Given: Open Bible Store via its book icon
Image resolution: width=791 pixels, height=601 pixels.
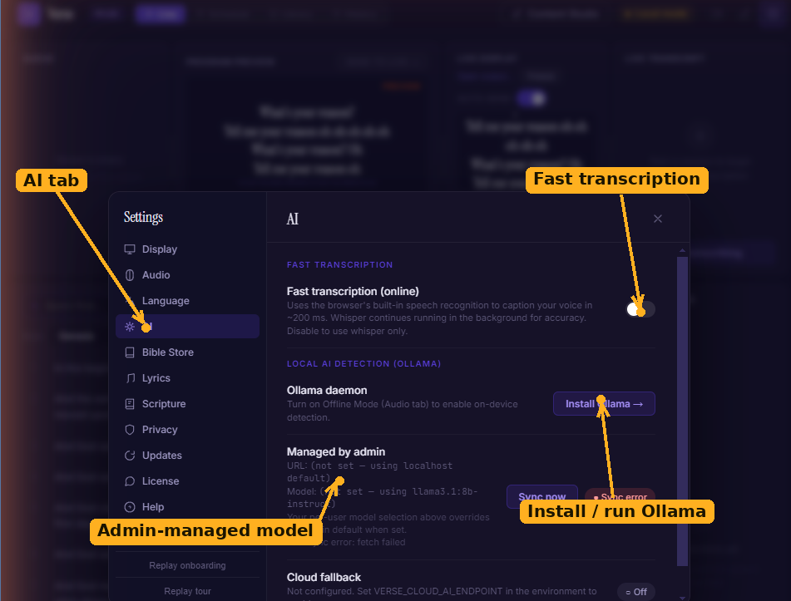Looking at the screenshot, I should click(x=130, y=352).
